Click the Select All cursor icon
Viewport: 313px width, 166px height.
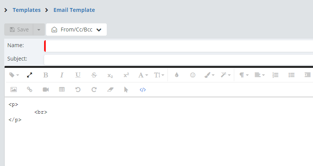point(126,90)
